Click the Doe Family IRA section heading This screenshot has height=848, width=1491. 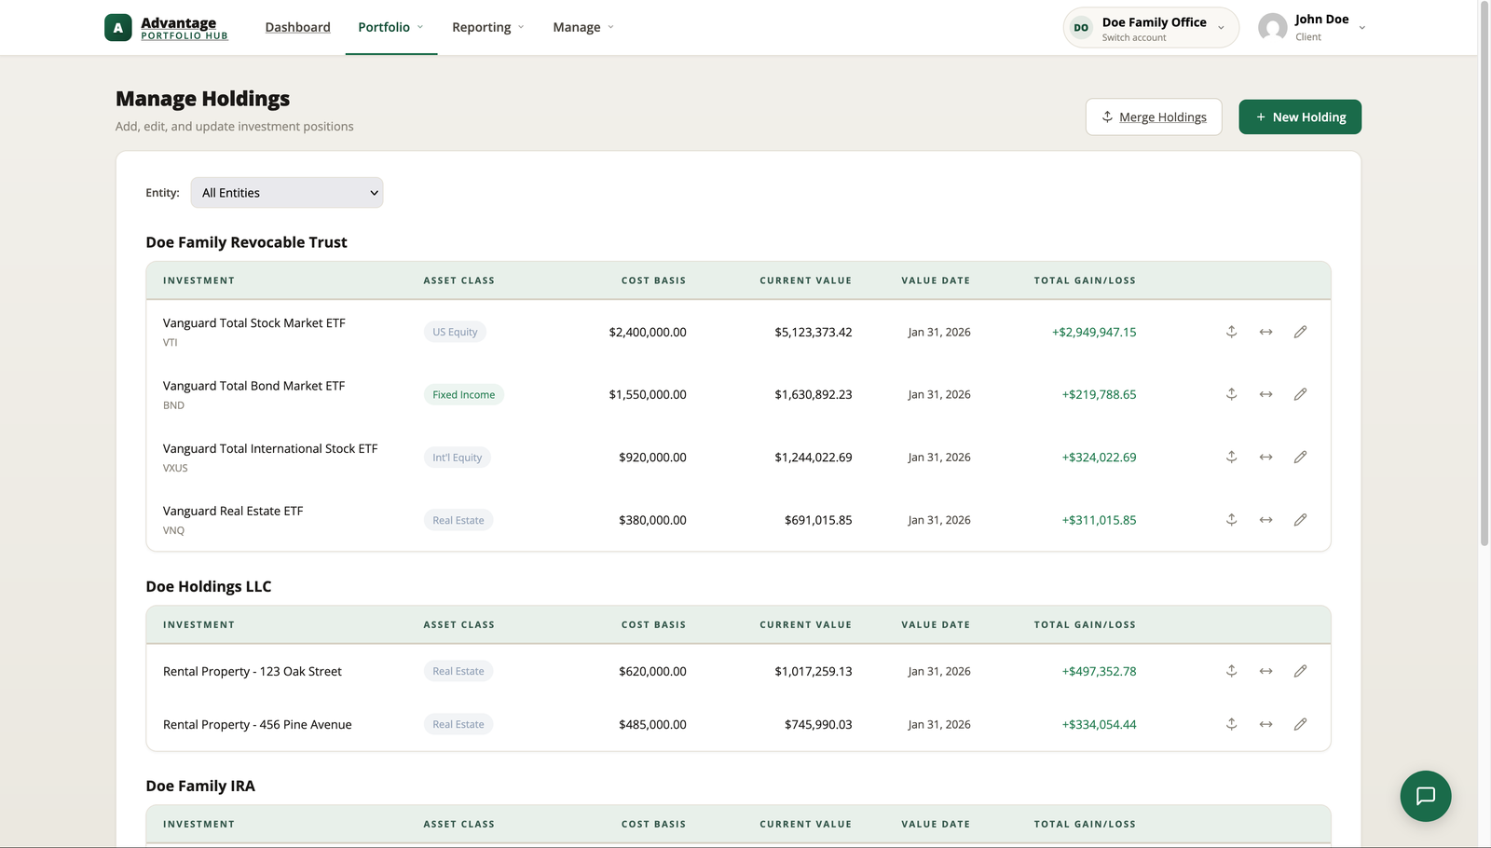pyautogui.click(x=200, y=786)
